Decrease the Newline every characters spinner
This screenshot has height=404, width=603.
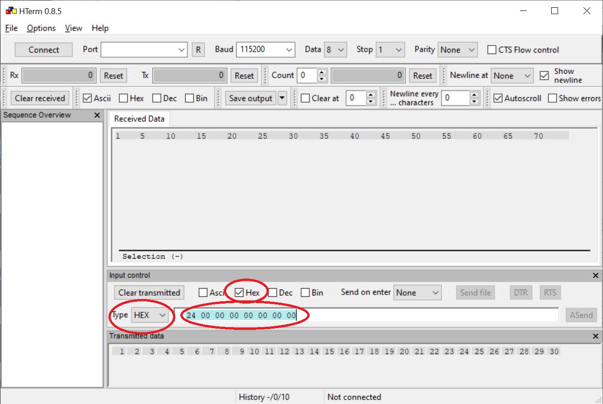click(x=474, y=101)
